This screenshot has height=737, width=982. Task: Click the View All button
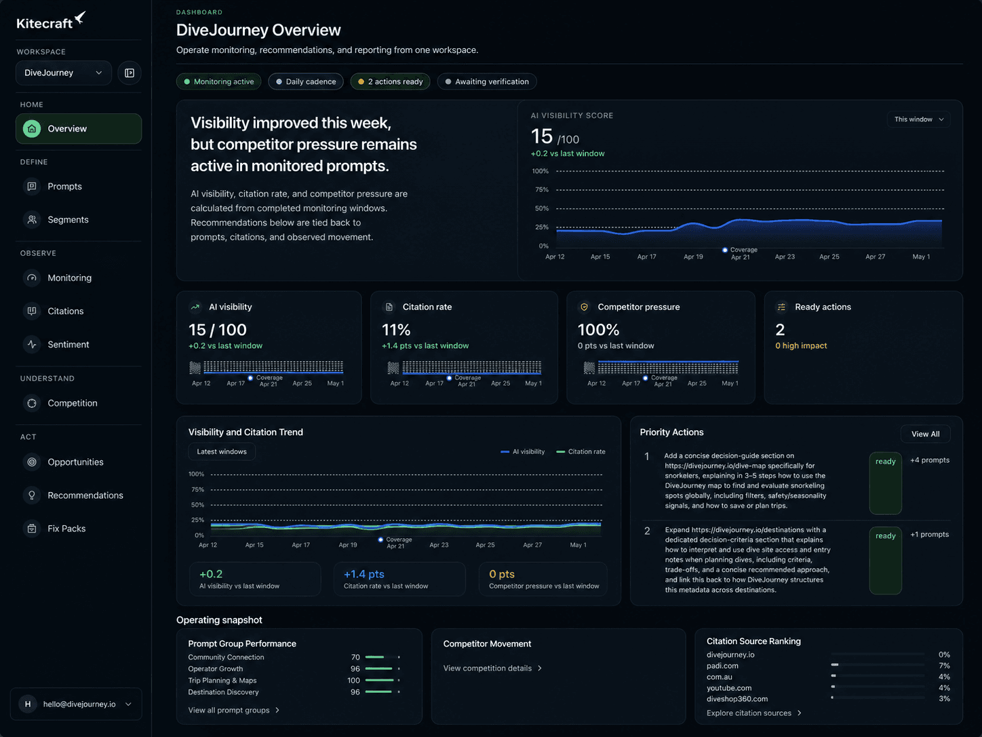point(926,434)
